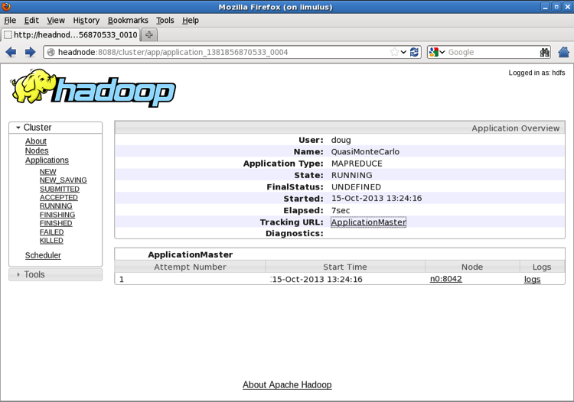Open the Scheduler link in sidebar
Viewport: 574px width, 402px height.
tap(43, 255)
